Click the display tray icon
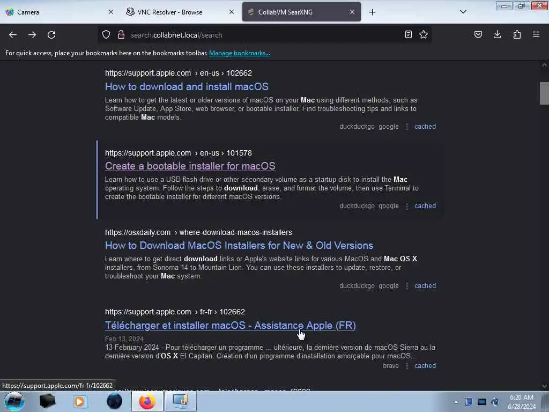The width and height of the screenshot is (549, 412). pyautogui.click(x=482, y=402)
